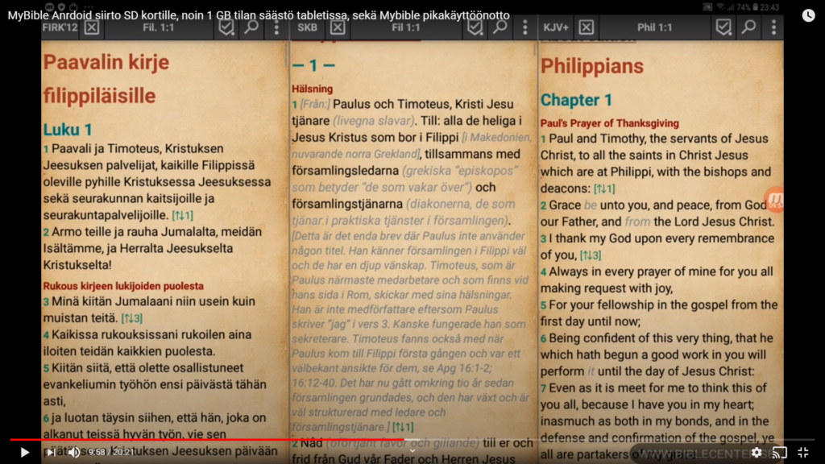The image size is (825, 464).
Task: Open cross-reference link after KJV verse 3
Action: [x=591, y=255]
